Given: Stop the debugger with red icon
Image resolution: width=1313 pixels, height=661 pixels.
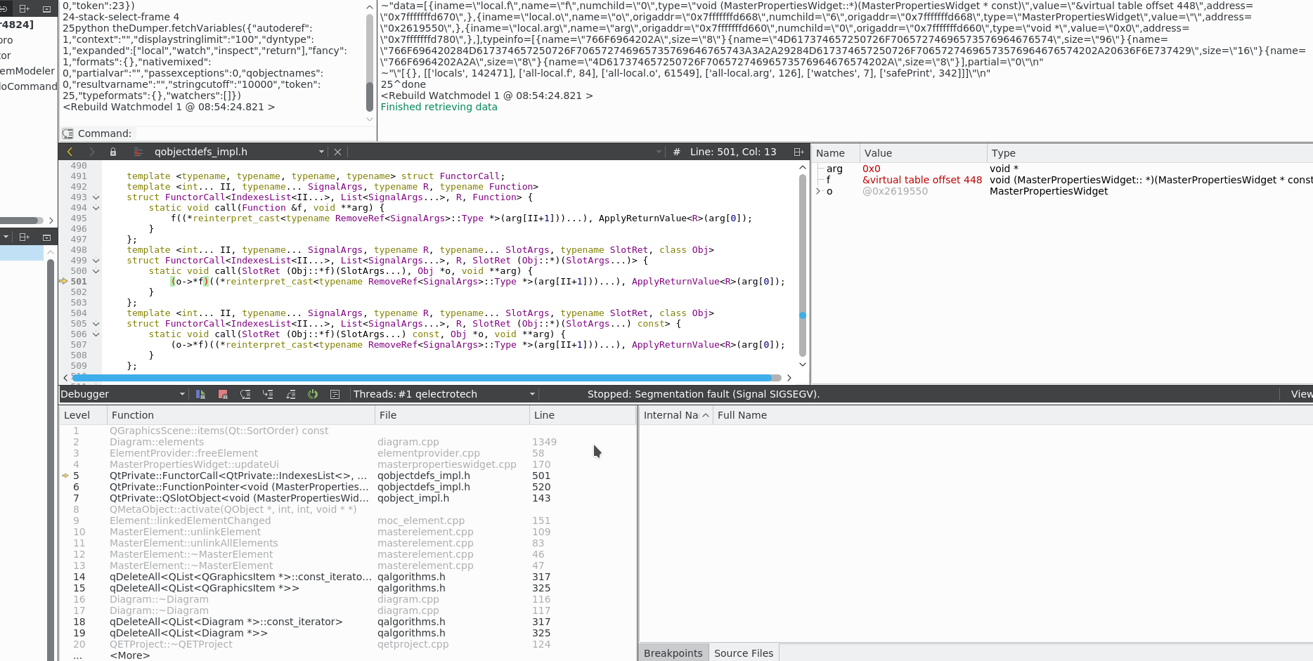Looking at the screenshot, I should click(x=223, y=395).
